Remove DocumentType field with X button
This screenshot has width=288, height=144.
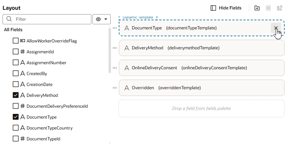coord(276,28)
